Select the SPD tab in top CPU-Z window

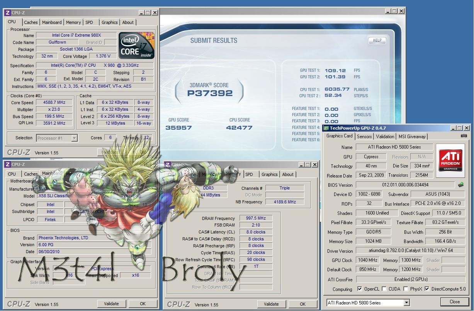click(89, 22)
